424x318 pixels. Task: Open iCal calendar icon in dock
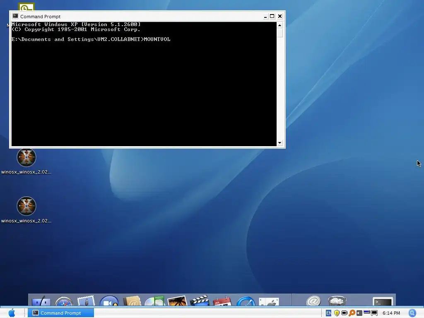tap(222, 301)
